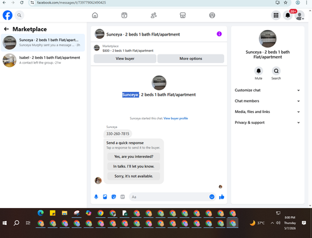Go to Facebook Home icon
The width and height of the screenshot is (312, 238).
pos(95,15)
